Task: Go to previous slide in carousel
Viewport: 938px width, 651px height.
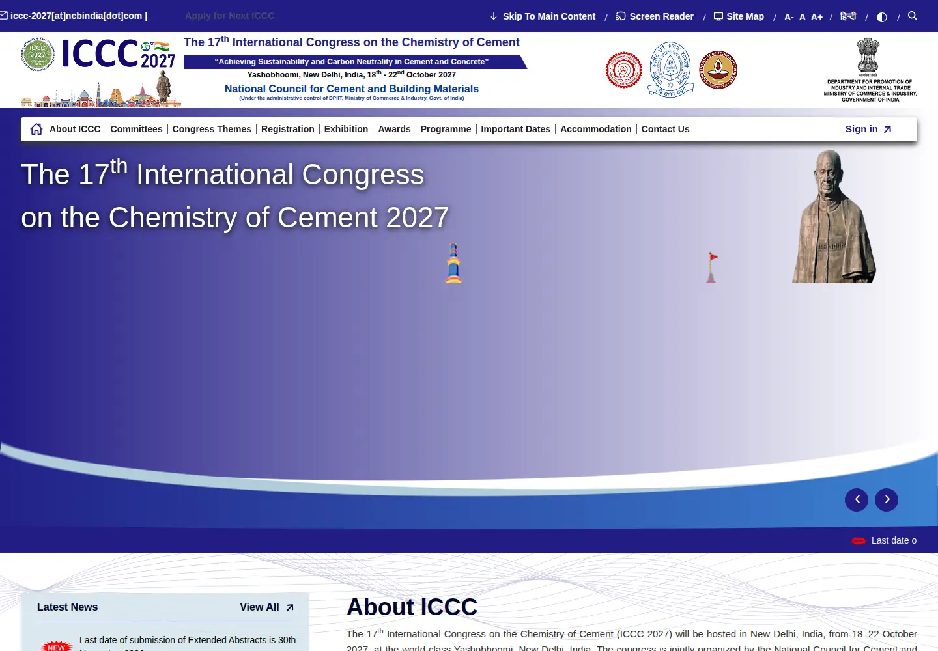Action: tap(857, 500)
